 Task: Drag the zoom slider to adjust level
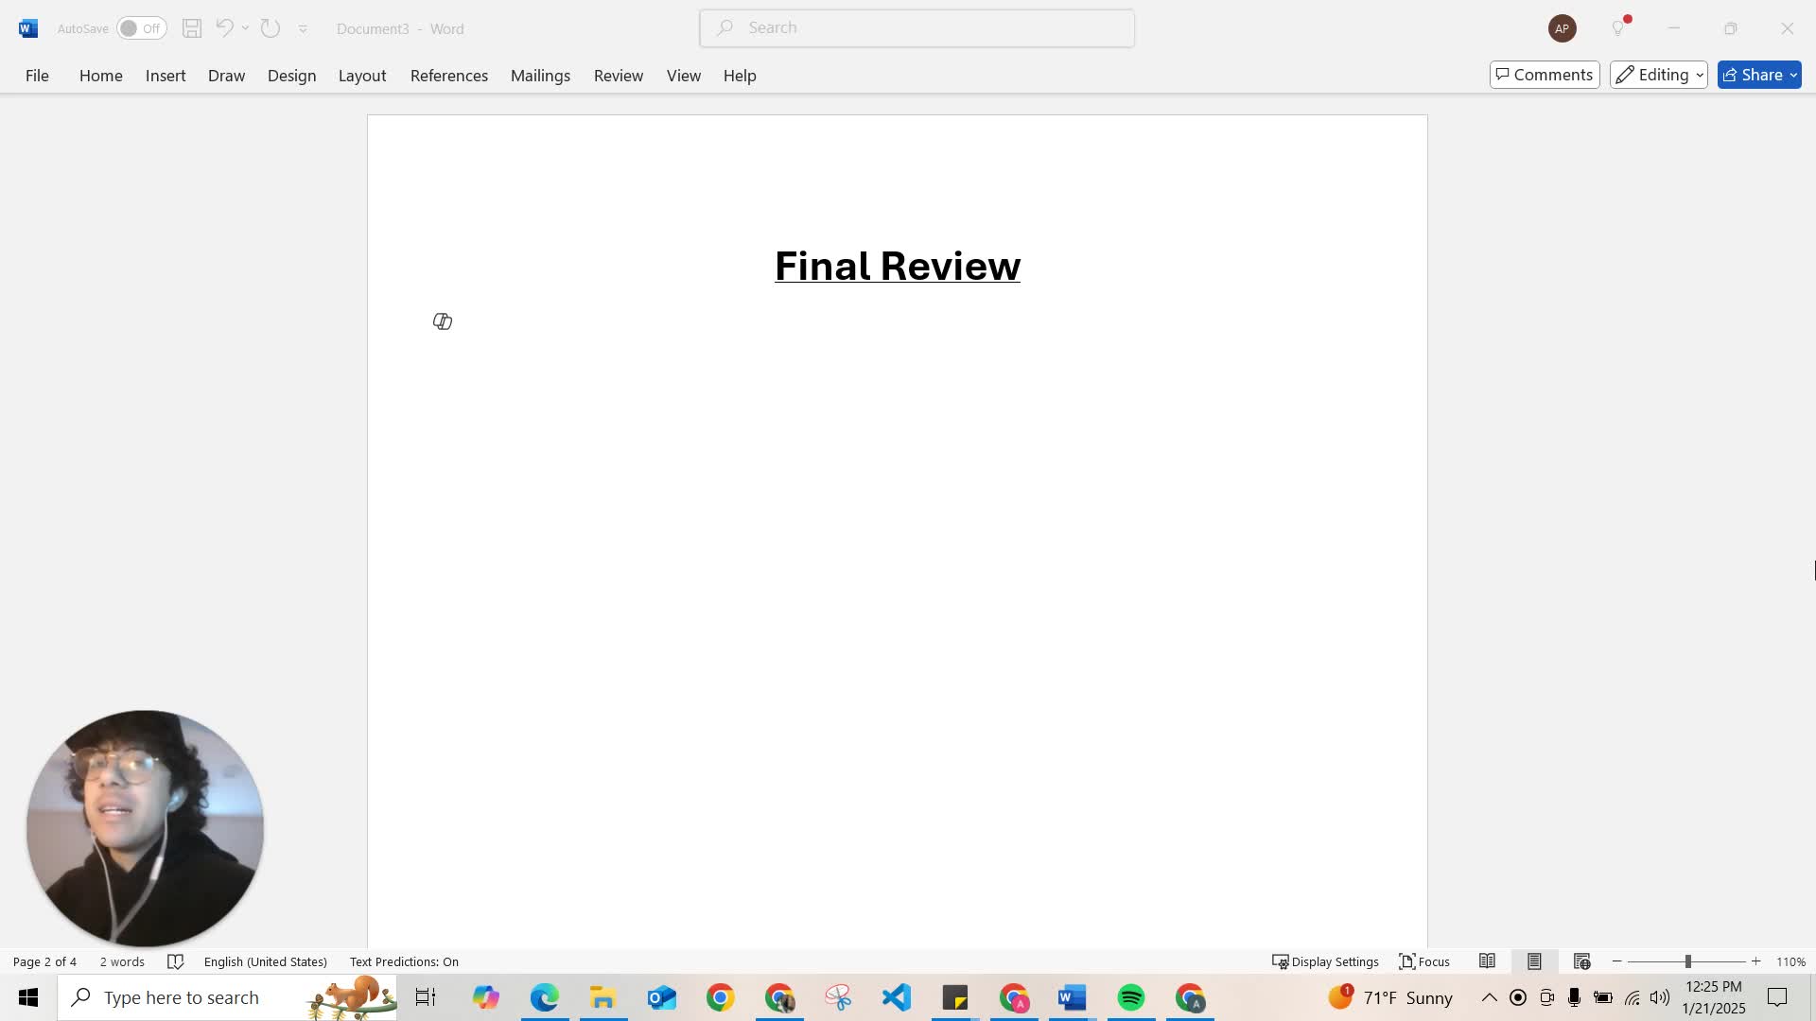(x=1687, y=961)
